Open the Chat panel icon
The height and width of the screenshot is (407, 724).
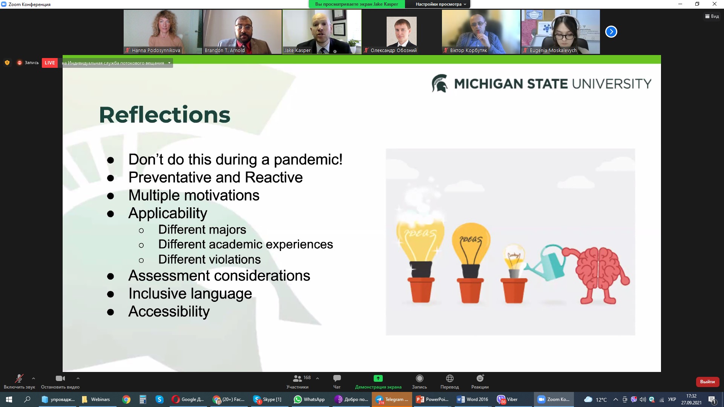[337, 378]
